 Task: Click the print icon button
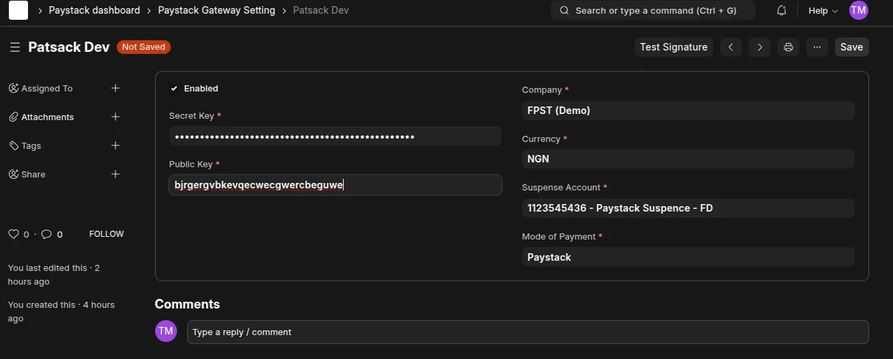click(788, 47)
